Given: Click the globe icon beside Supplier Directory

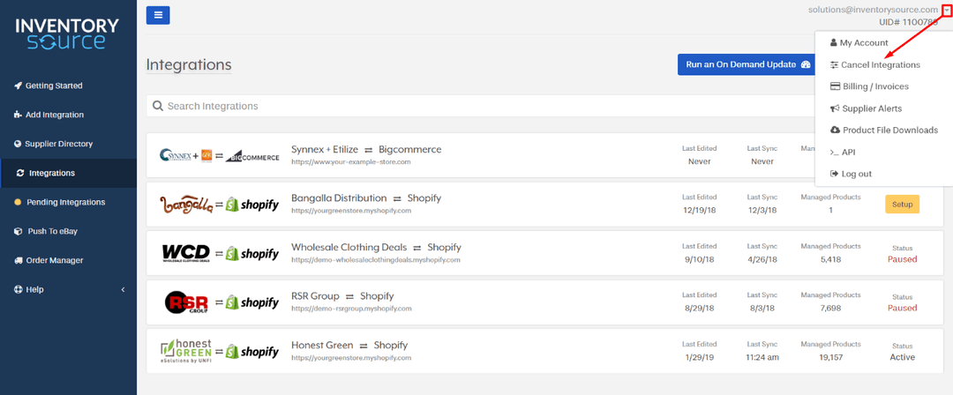Looking at the screenshot, I should point(19,144).
